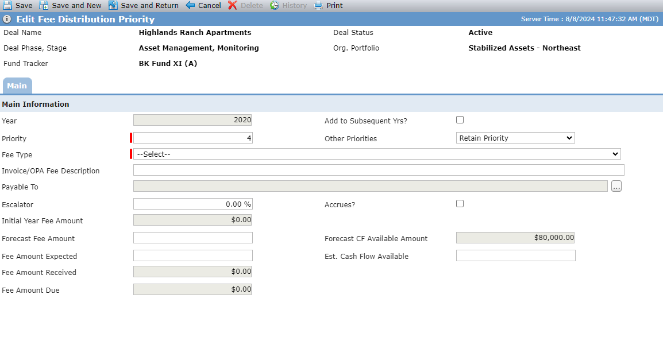Click the Edit Fee Distribution Priority title
Image resolution: width=663 pixels, height=337 pixels.
86,20
